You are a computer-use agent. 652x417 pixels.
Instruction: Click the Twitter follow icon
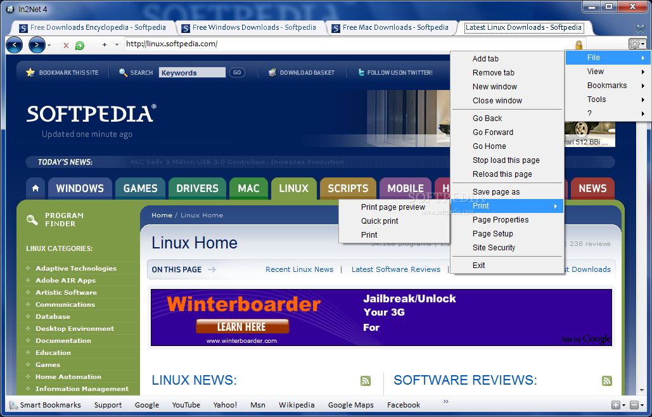[x=361, y=72]
